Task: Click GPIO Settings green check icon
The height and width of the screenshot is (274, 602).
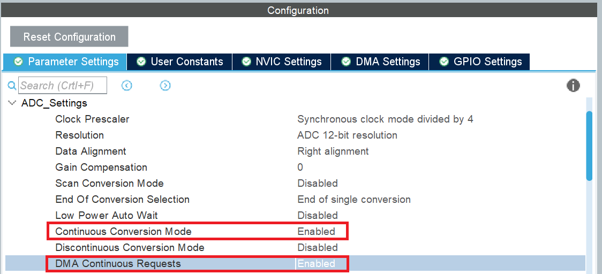Action: [444, 62]
